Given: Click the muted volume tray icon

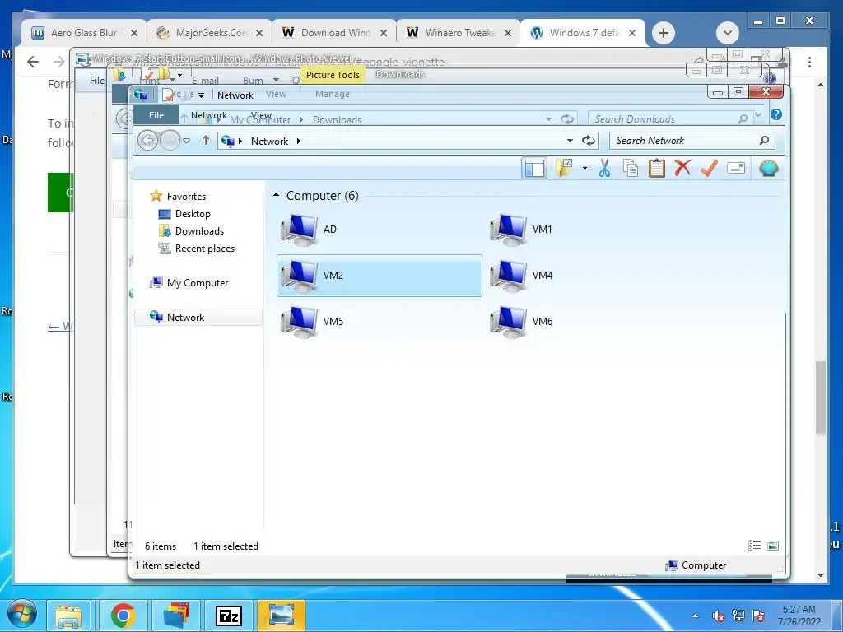Looking at the screenshot, I should 718,616.
